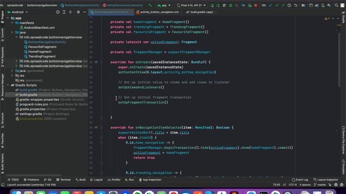Viewport: 346px width, 194px height.
Task: Click the master git branch widget
Action: (320, 185)
